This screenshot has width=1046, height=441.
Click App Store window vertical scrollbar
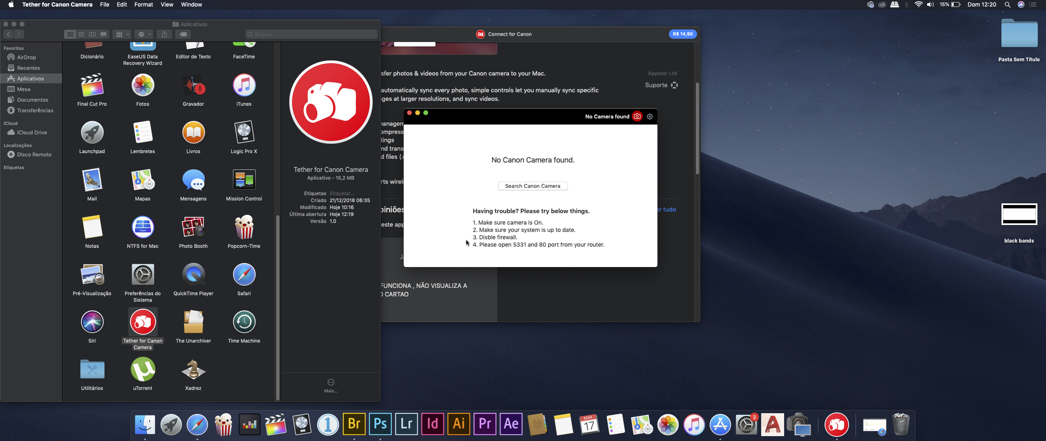pos(697,129)
